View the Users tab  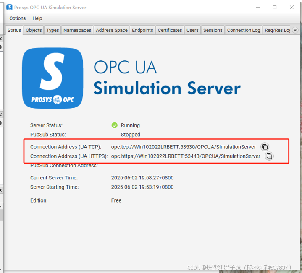pyautogui.click(x=192, y=30)
